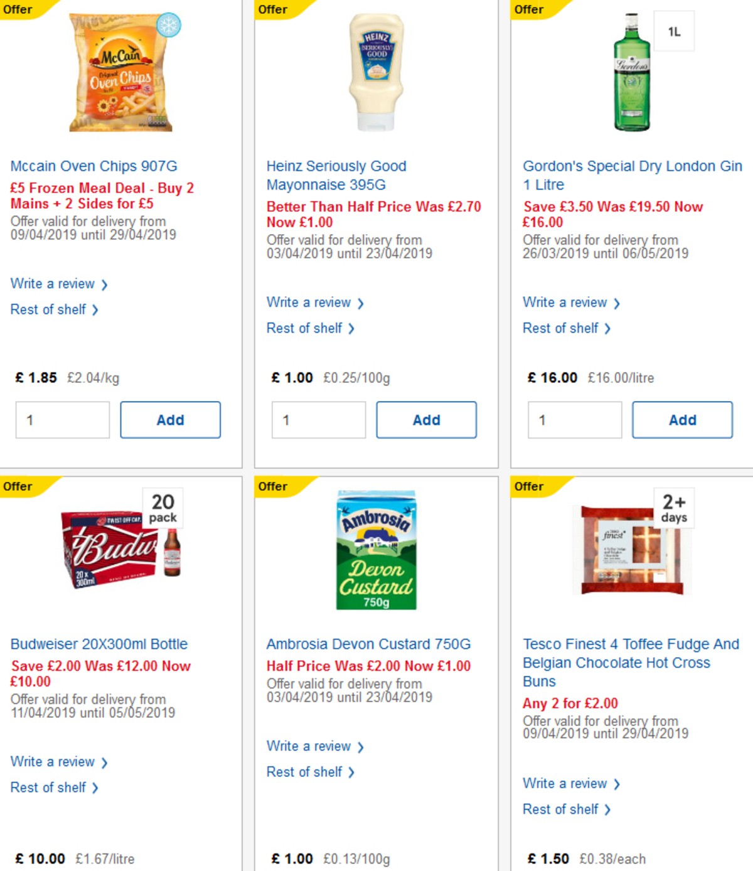Add McCain Oven Chips to the basket
The height and width of the screenshot is (871, 753).
pos(170,420)
